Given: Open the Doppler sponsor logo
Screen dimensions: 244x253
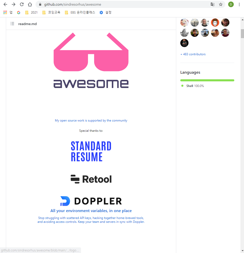Looking at the screenshot, I should pos(91,201).
